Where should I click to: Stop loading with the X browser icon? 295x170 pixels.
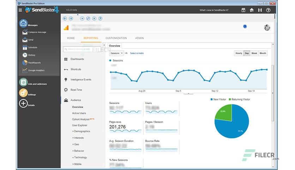click(x=94, y=18)
